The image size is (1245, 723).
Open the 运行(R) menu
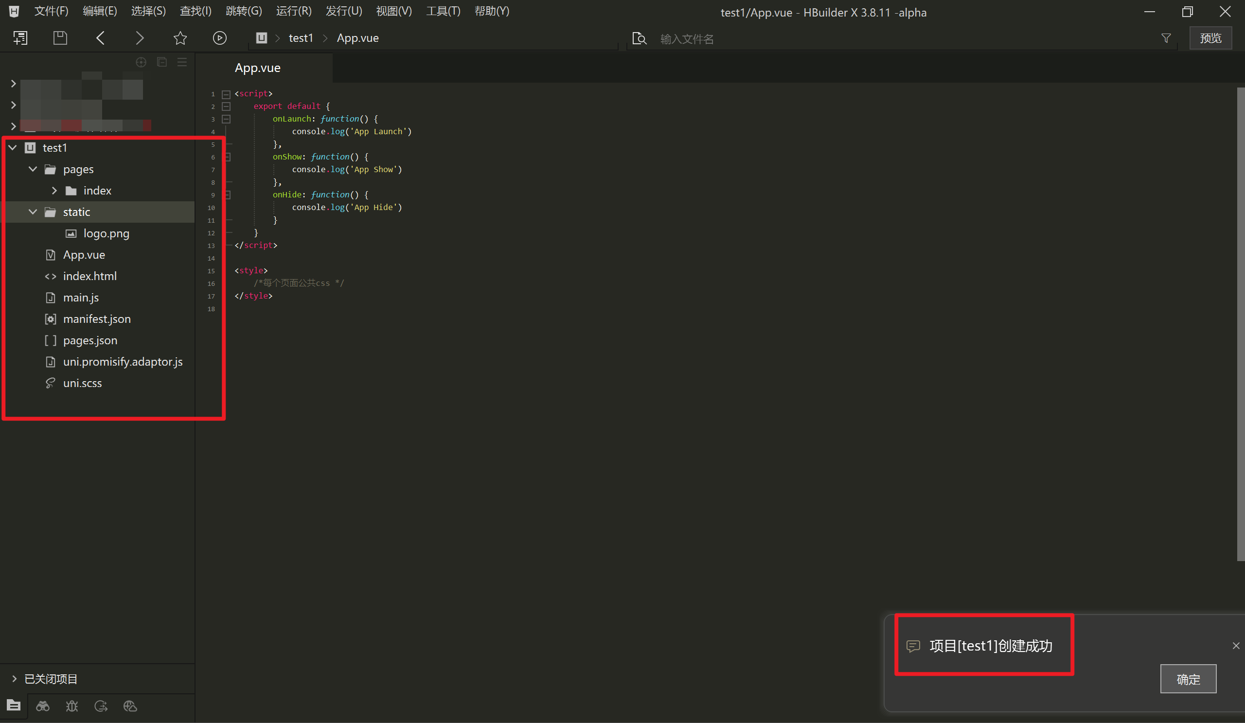[x=294, y=11]
